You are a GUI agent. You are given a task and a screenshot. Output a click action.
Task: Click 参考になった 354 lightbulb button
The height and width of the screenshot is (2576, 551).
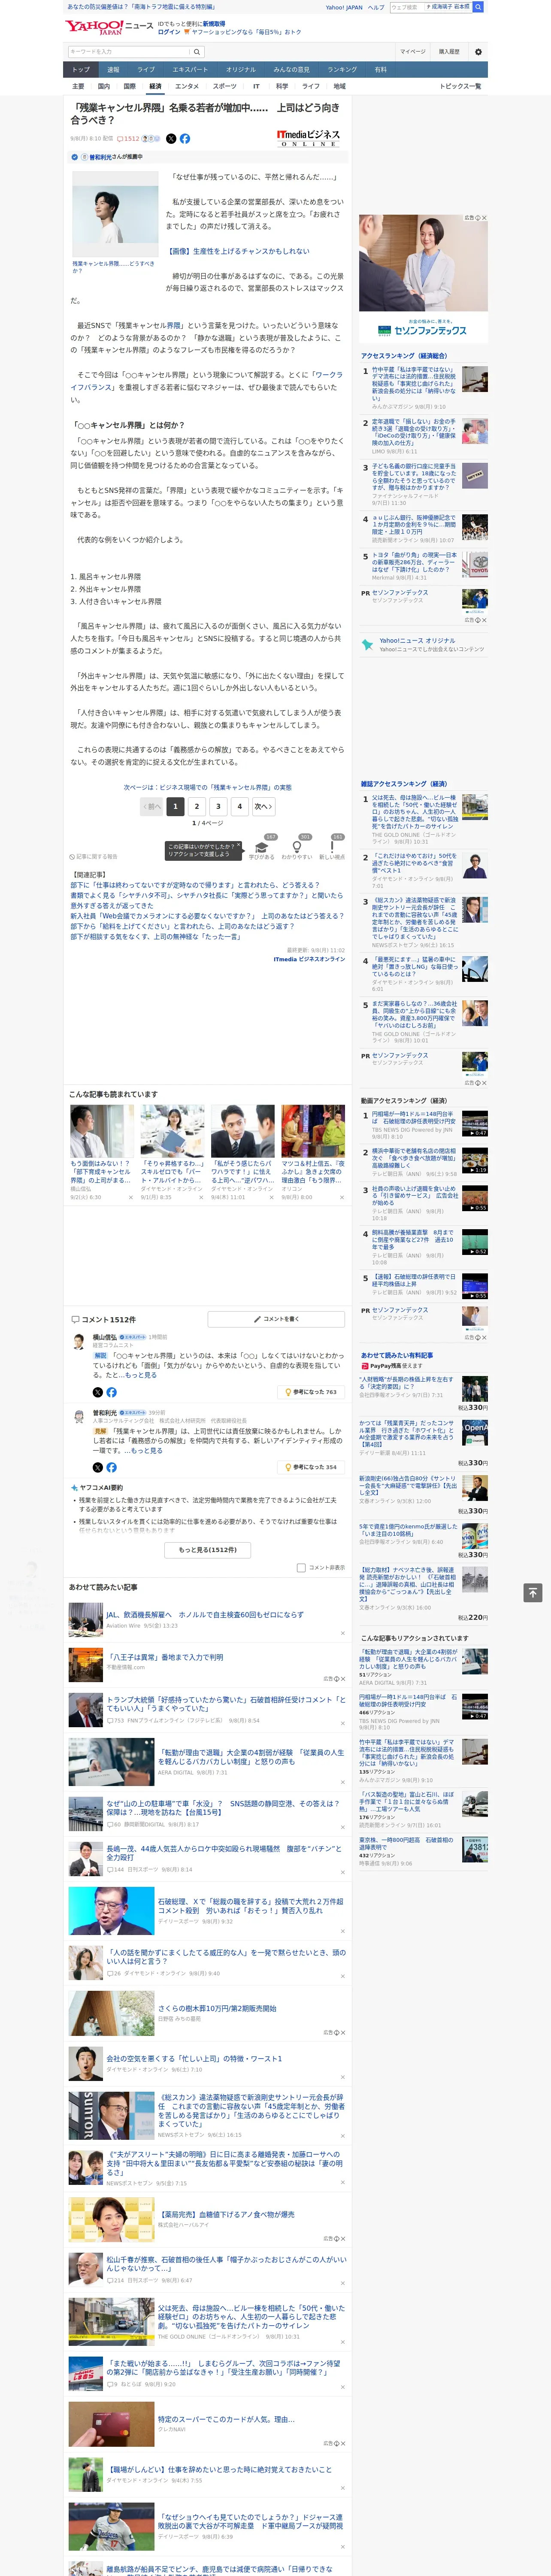[311, 1467]
